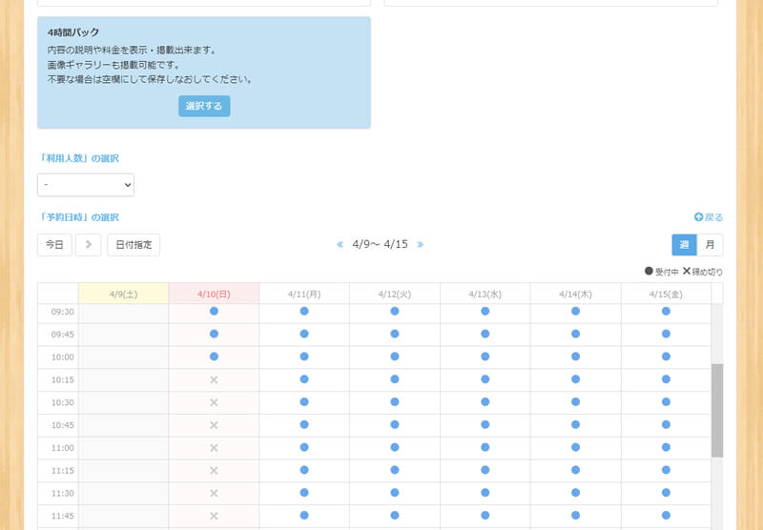Select the 10:30 slot on 4/12(火)
Image resolution: width=763 pixels, height=530 pixels.
pyautogui.click(x=395, y=402)
